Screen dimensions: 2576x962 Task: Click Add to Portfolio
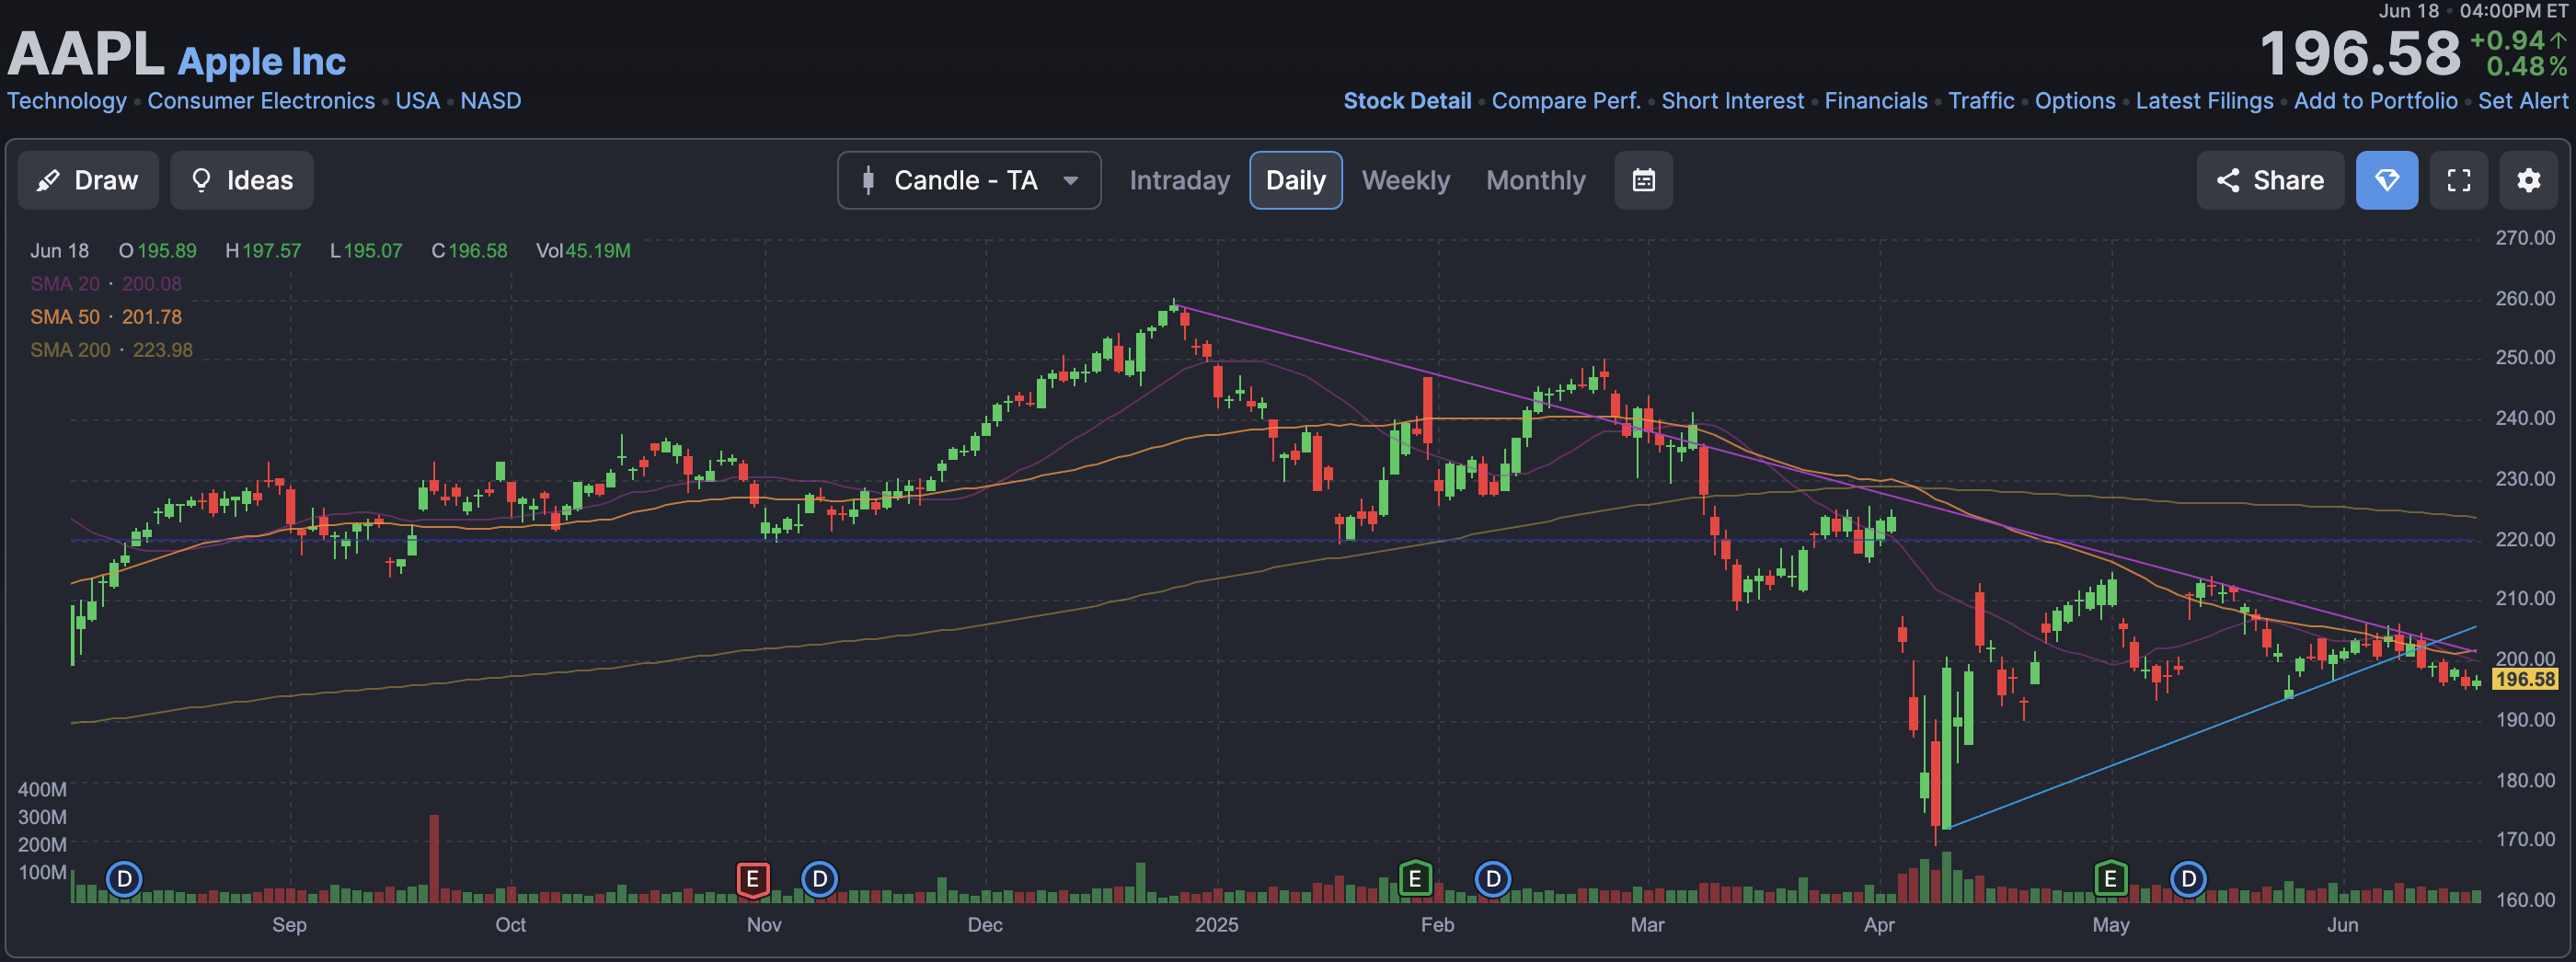[2375, 101]
